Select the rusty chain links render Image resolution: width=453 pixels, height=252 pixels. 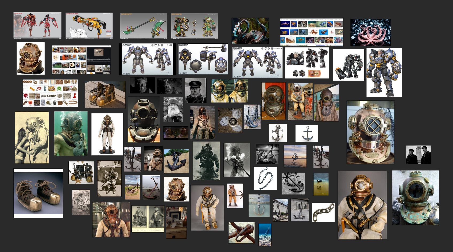[323, 212]
